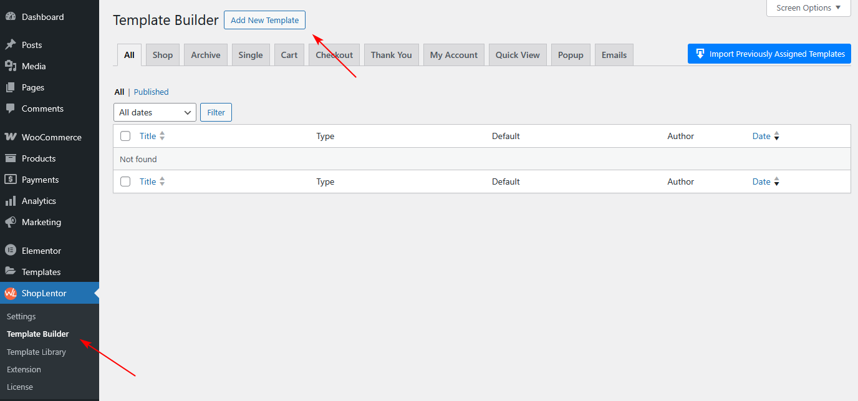Viewport: 858px width, 401px height.
Task: Click the import icon on blue button
Action: (x=700, y=54)
